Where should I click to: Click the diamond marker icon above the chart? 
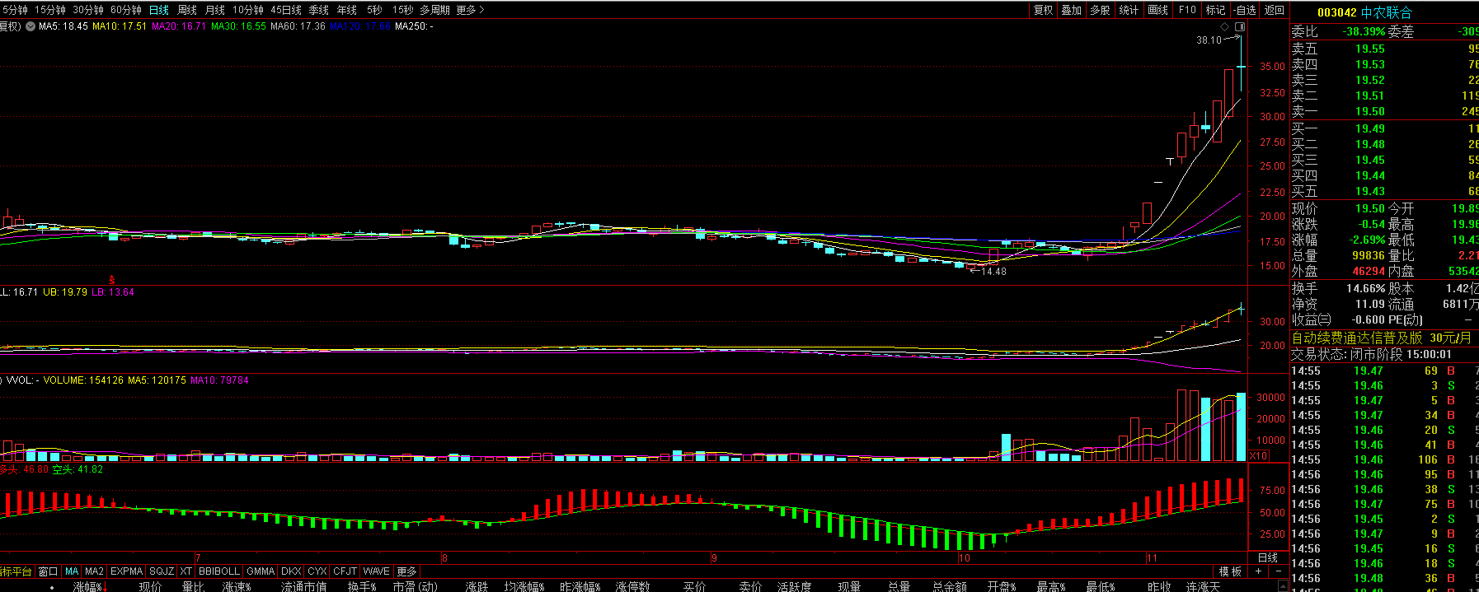point(1225,26)
